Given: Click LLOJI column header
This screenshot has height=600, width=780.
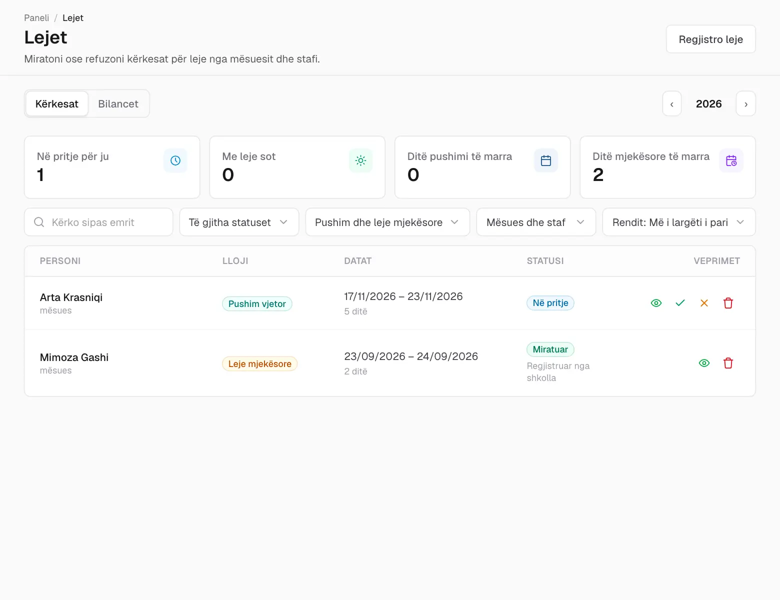Looking at the screenshot, I should pyautogui.click(x=235, y=261).
